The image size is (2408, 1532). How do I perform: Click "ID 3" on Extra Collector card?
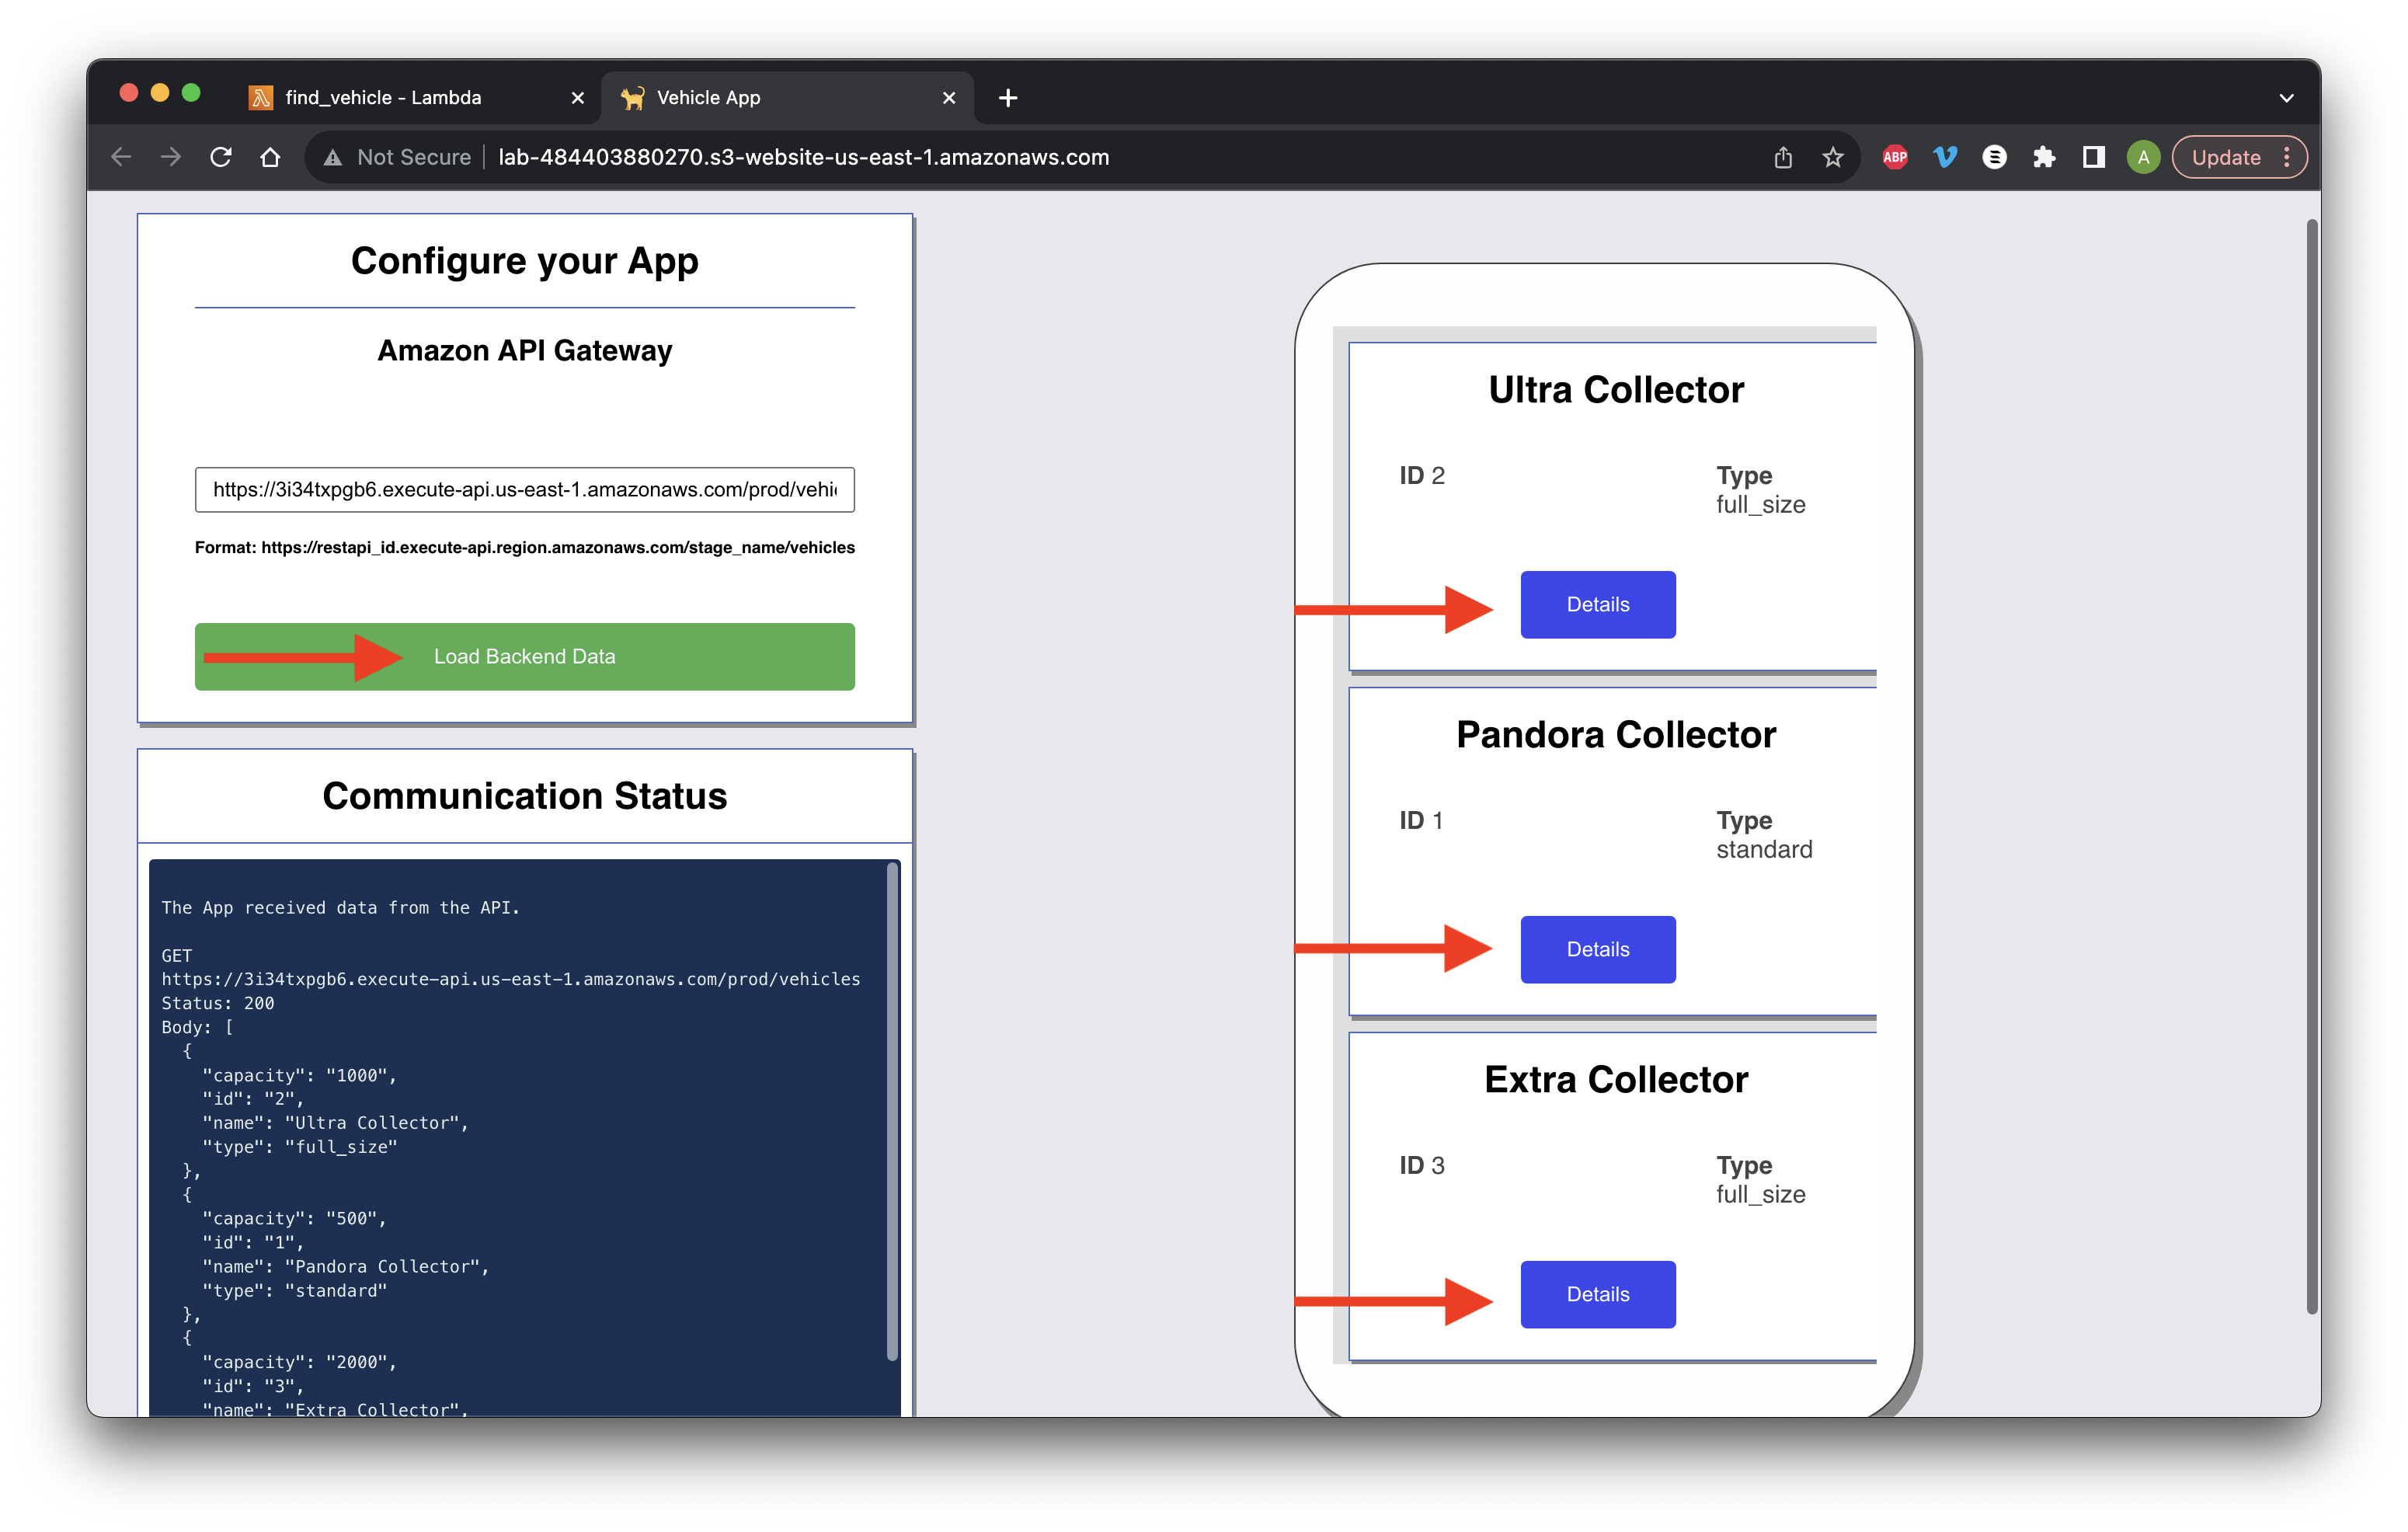[x=1421, y=1166]
